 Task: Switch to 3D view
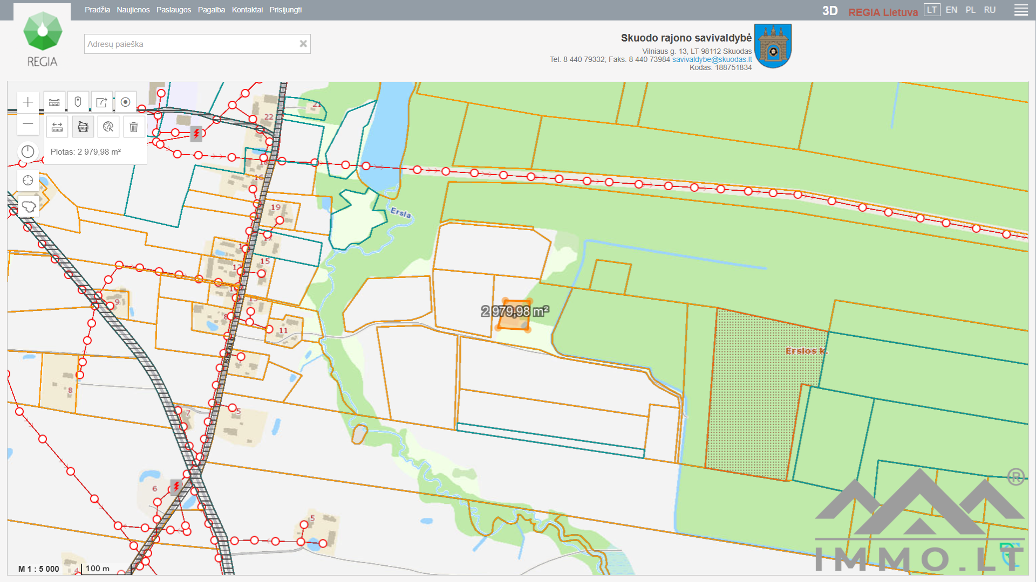[829, 11]
